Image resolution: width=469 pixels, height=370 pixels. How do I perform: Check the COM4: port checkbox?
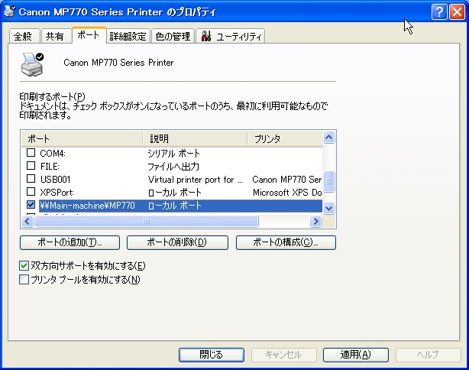coord(31,153)
